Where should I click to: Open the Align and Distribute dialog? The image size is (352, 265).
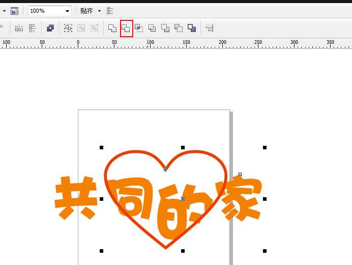pyautogui.click(x=210, y=28)
